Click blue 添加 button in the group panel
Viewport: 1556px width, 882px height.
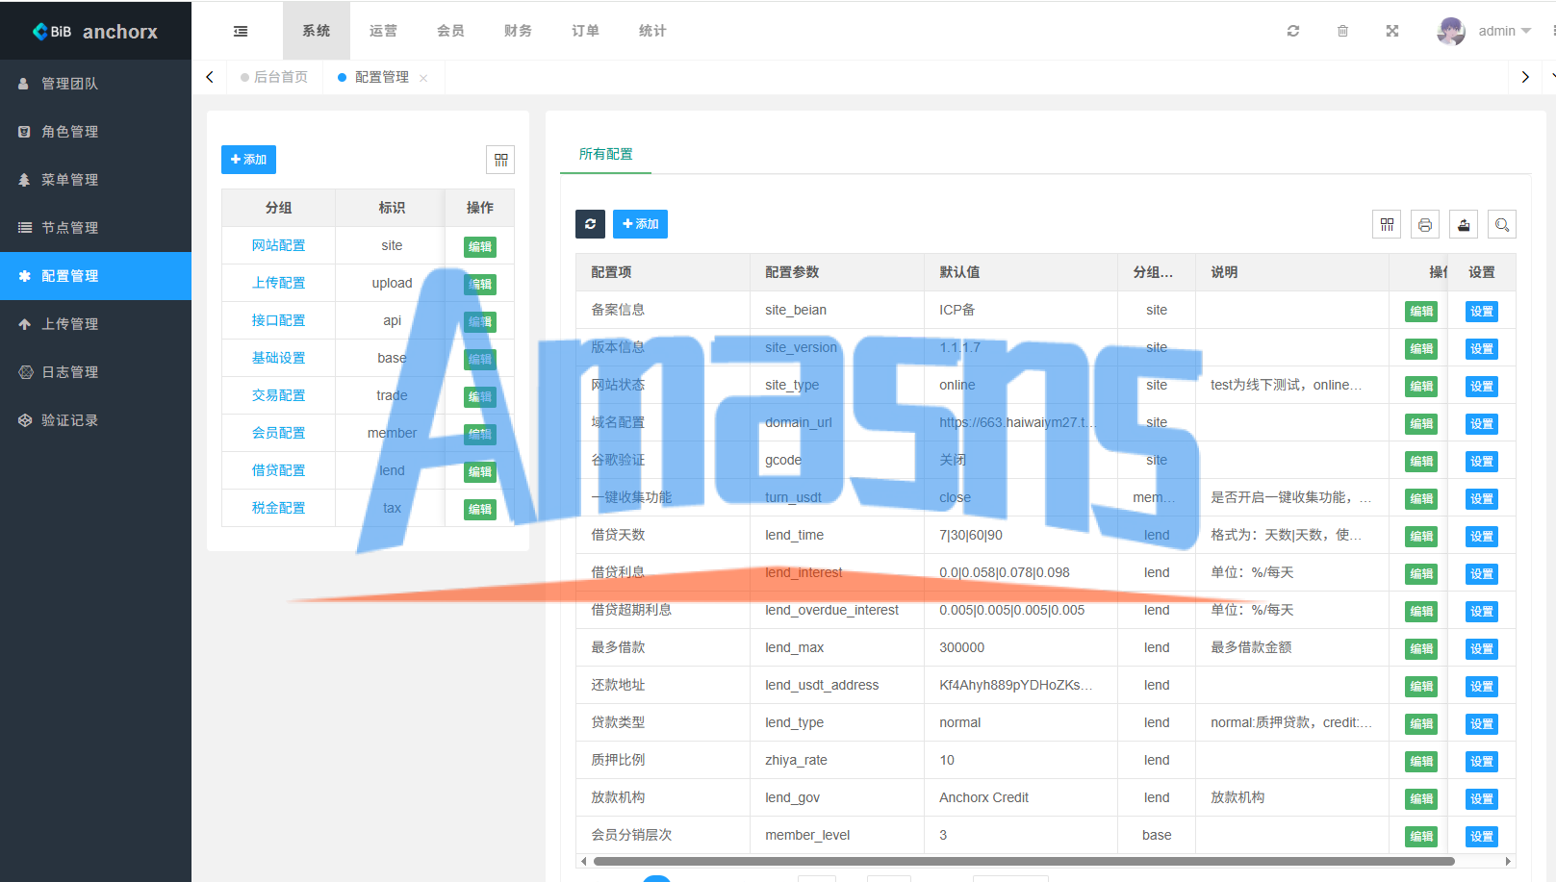coord(248,160)
